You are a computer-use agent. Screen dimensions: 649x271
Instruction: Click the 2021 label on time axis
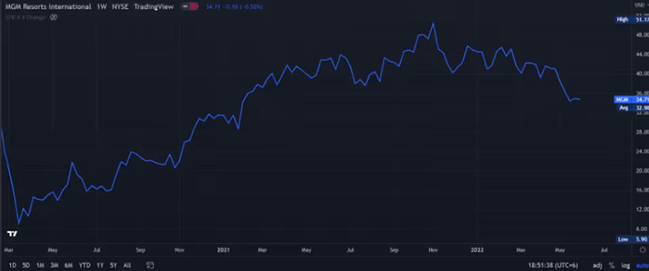(224, 250)
